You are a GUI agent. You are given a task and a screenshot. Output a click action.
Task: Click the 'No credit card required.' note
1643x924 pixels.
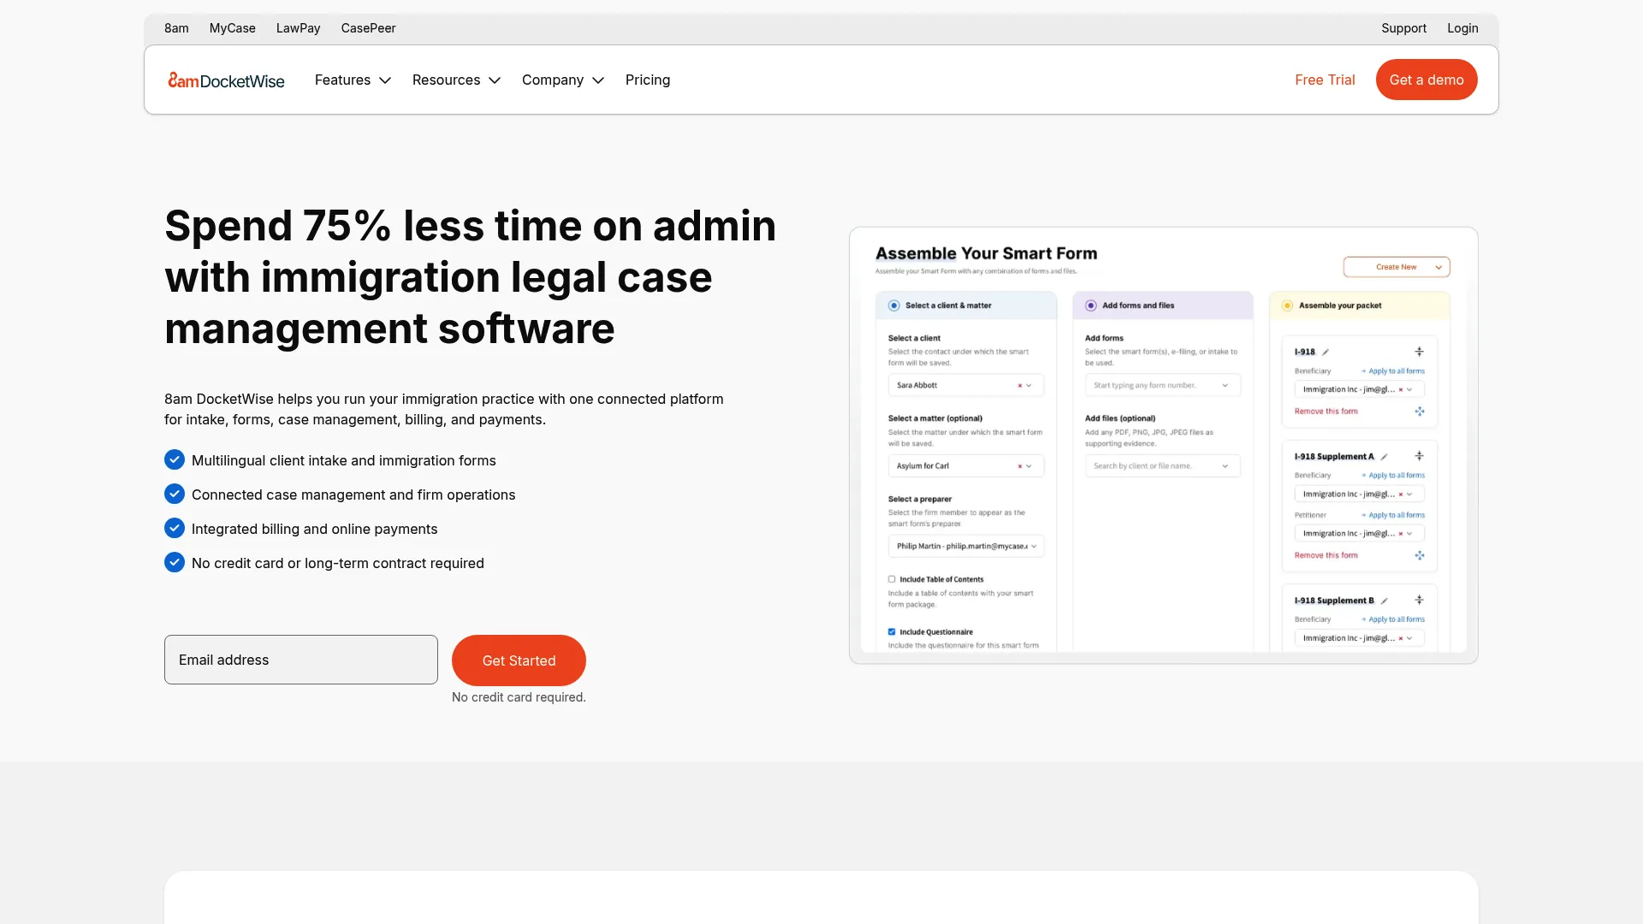(x=519, y=697)
